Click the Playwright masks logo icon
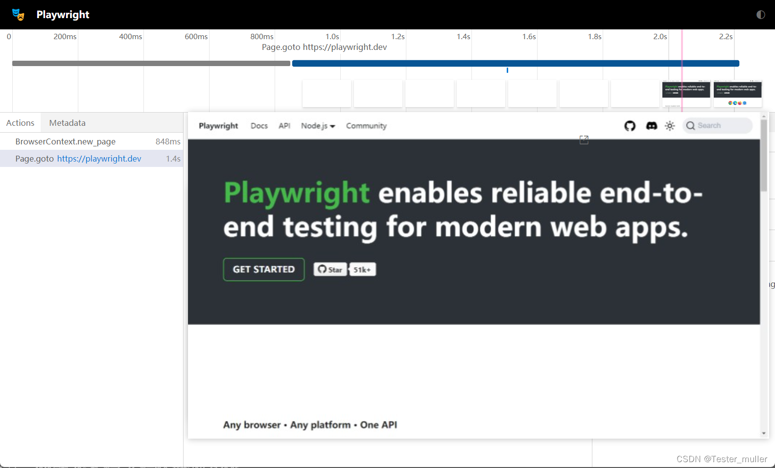 click(18, 15)
